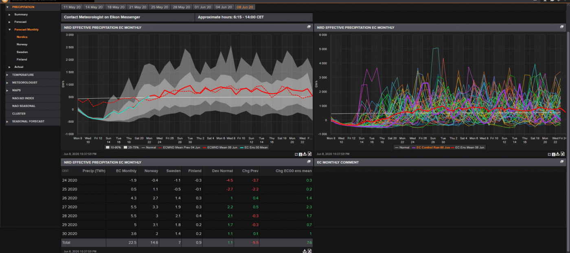Select Sweden under Forecast Monthly

[22, 52]
